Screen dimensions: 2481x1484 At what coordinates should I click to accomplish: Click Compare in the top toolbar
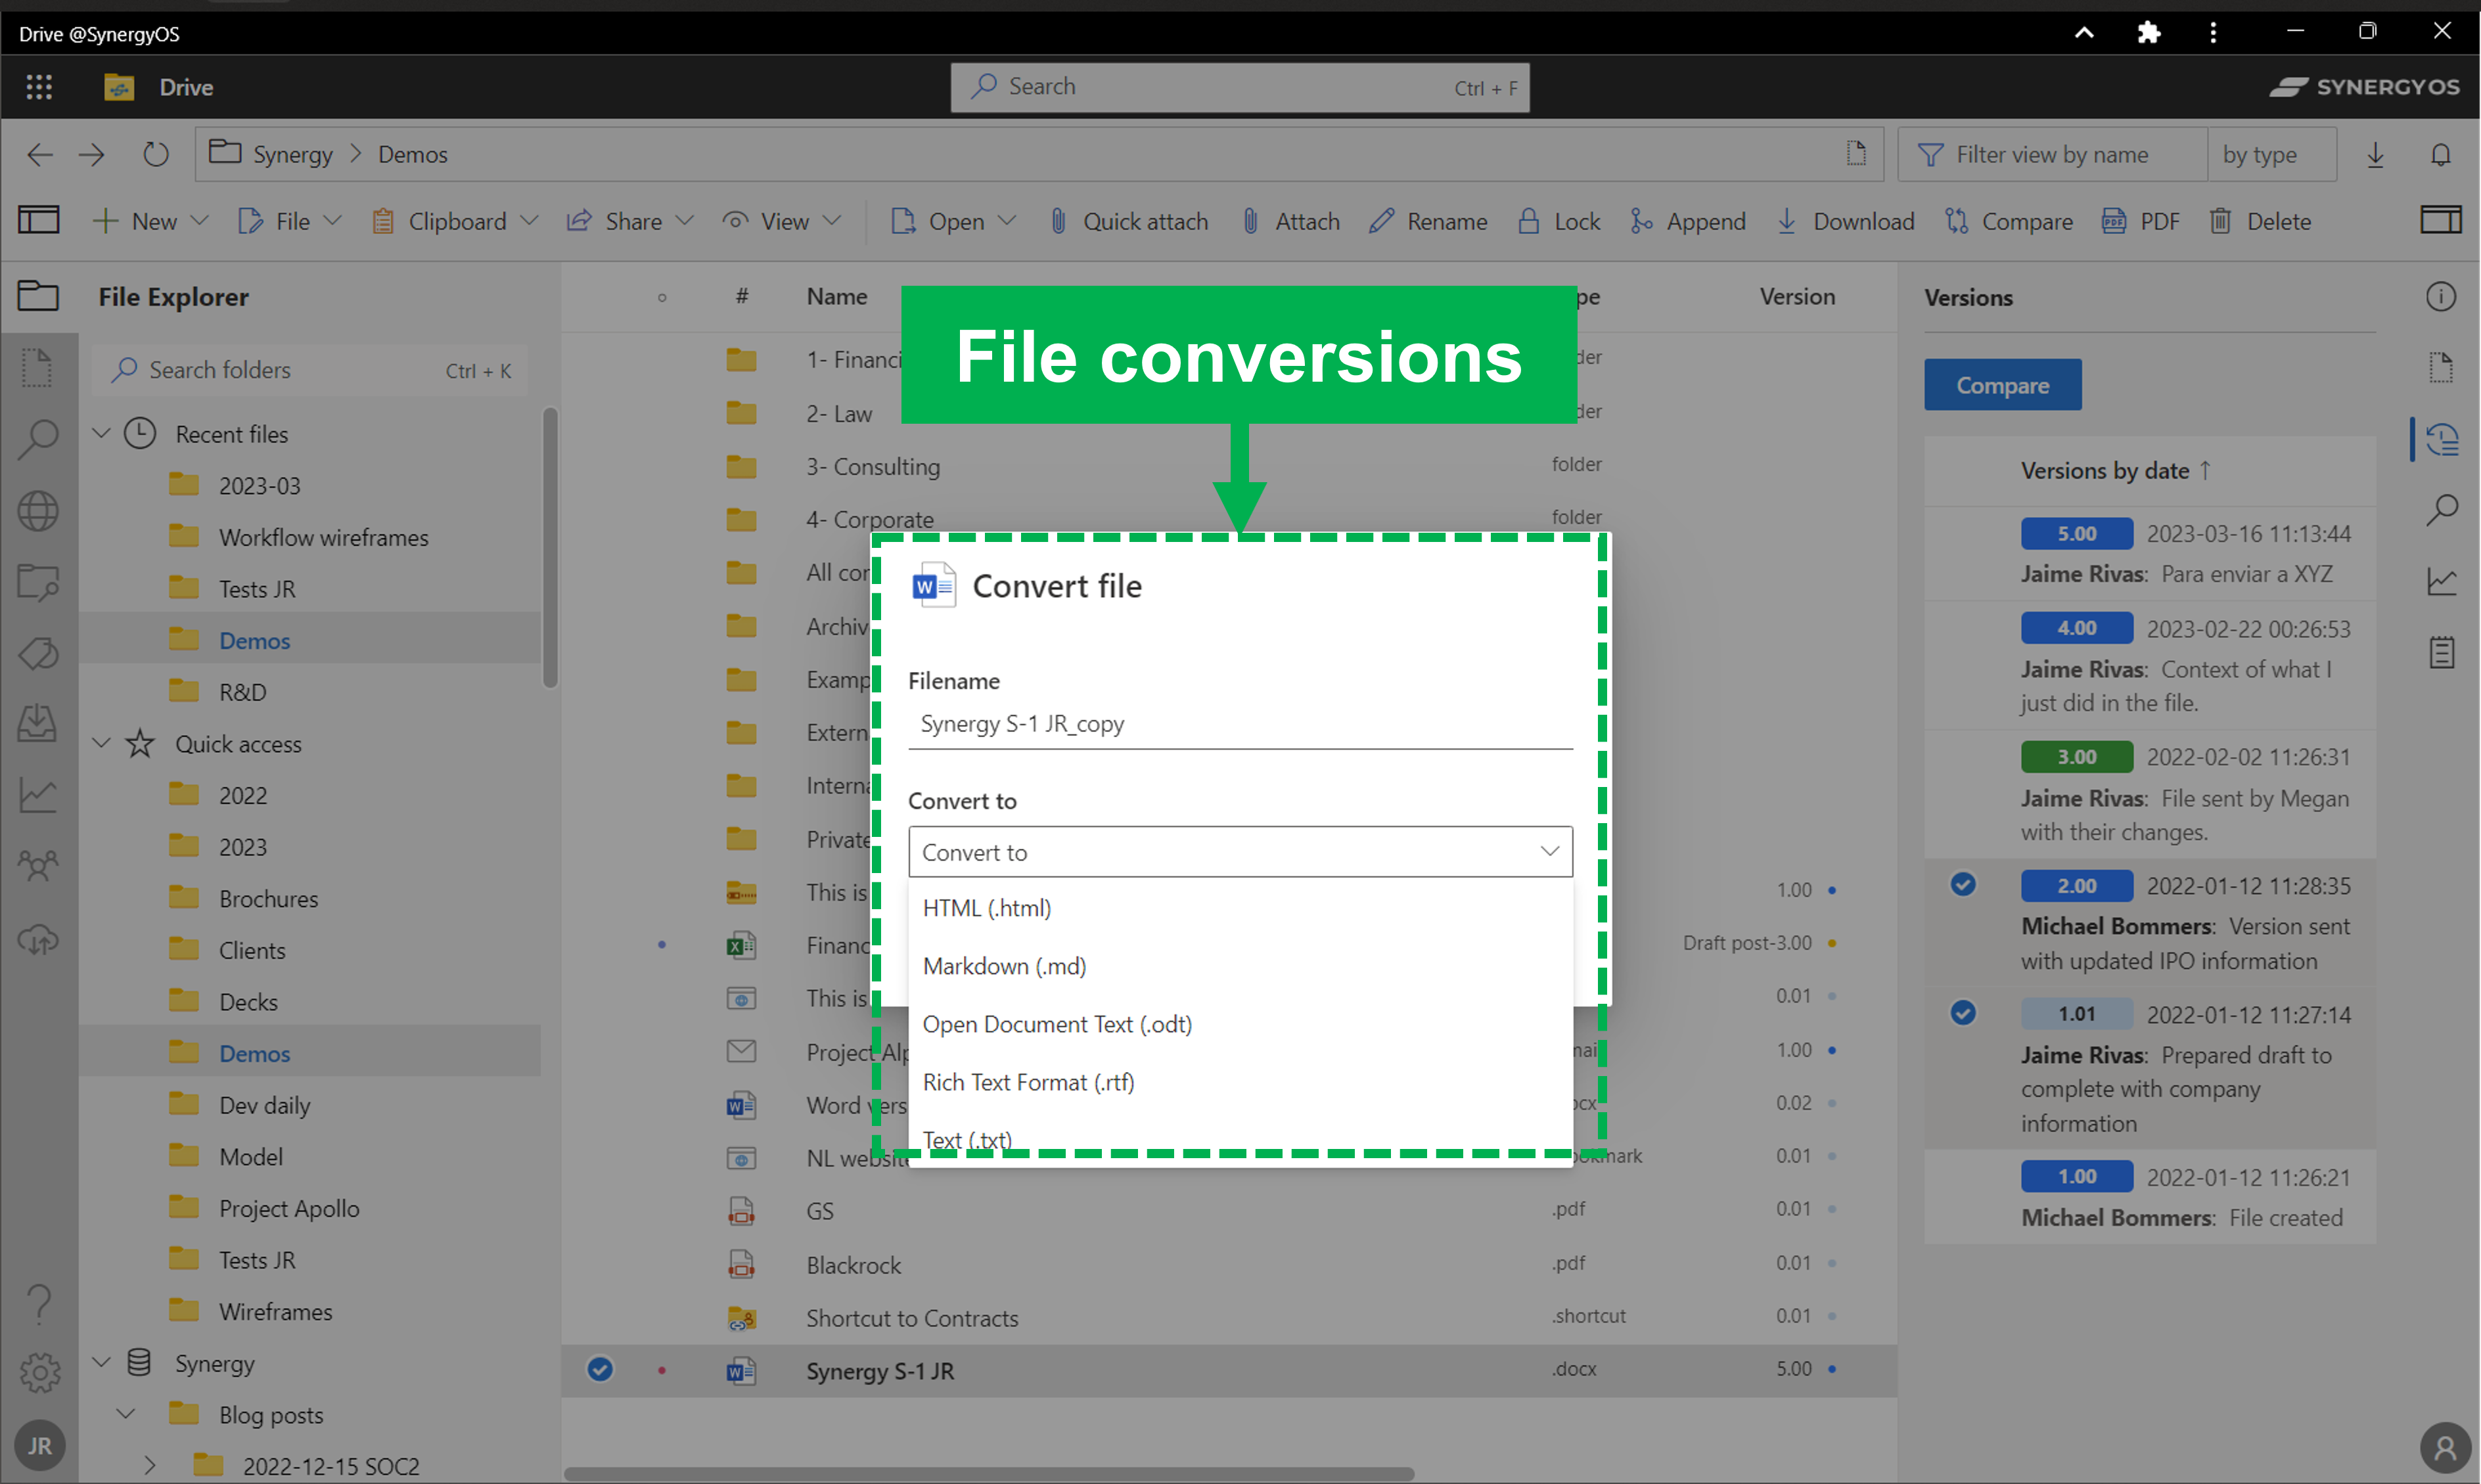tap(2008, 221)
